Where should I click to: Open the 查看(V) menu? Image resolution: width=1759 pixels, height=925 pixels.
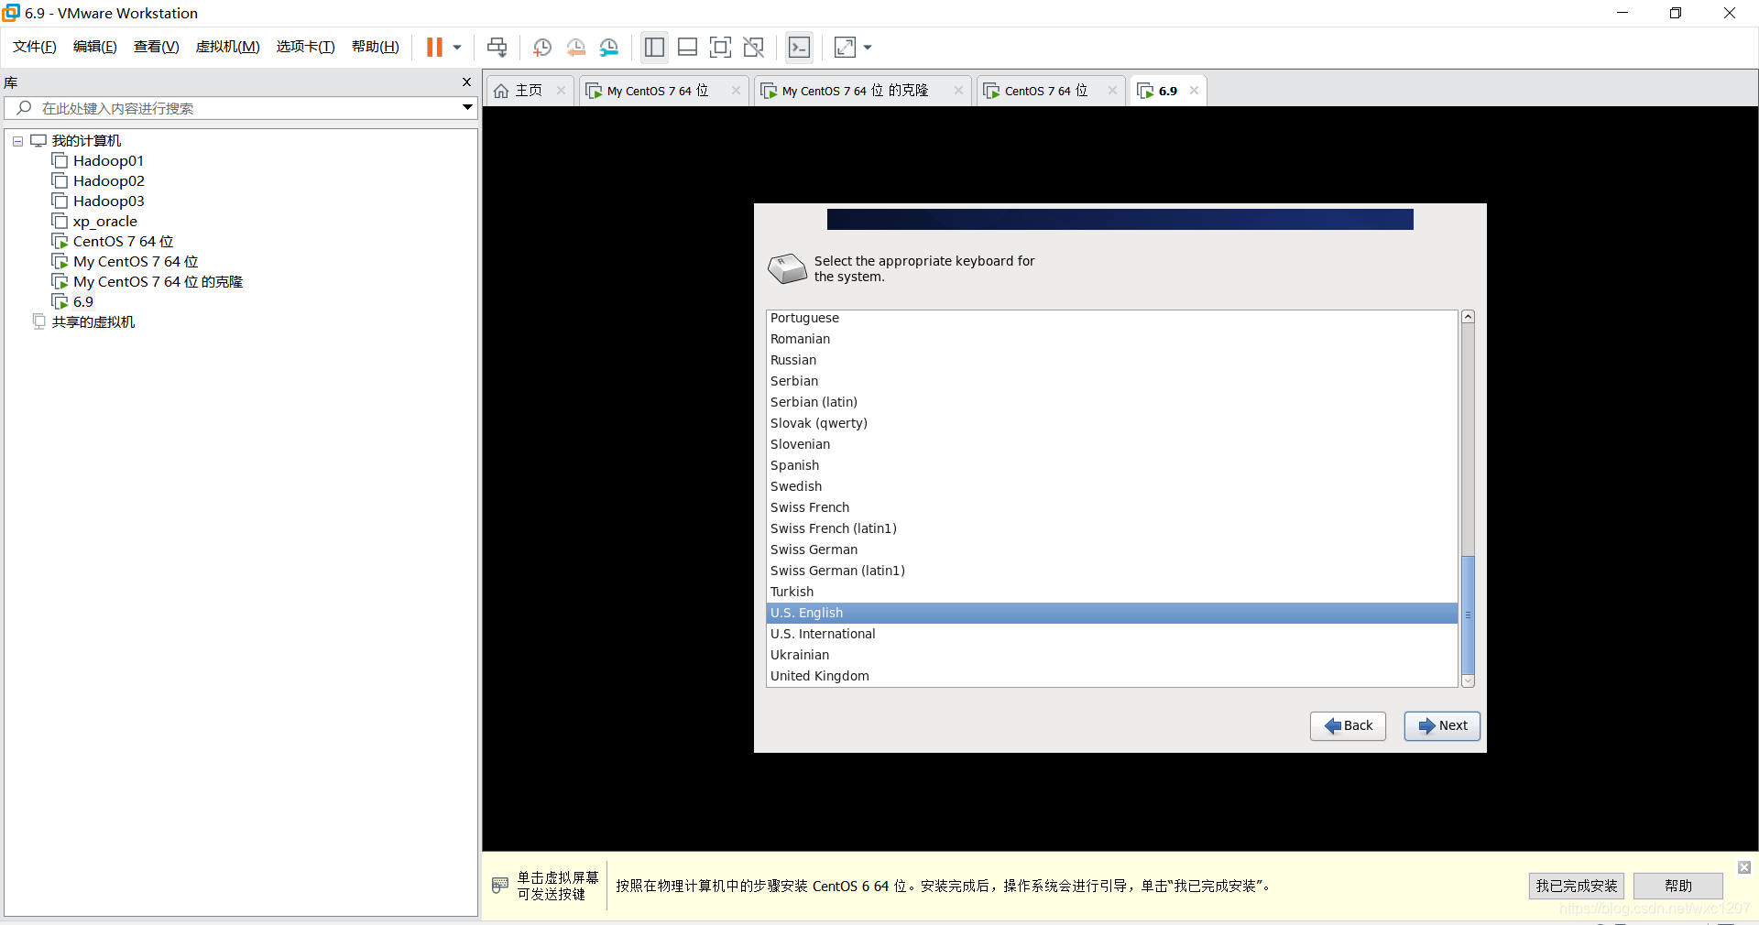(156, 47)
